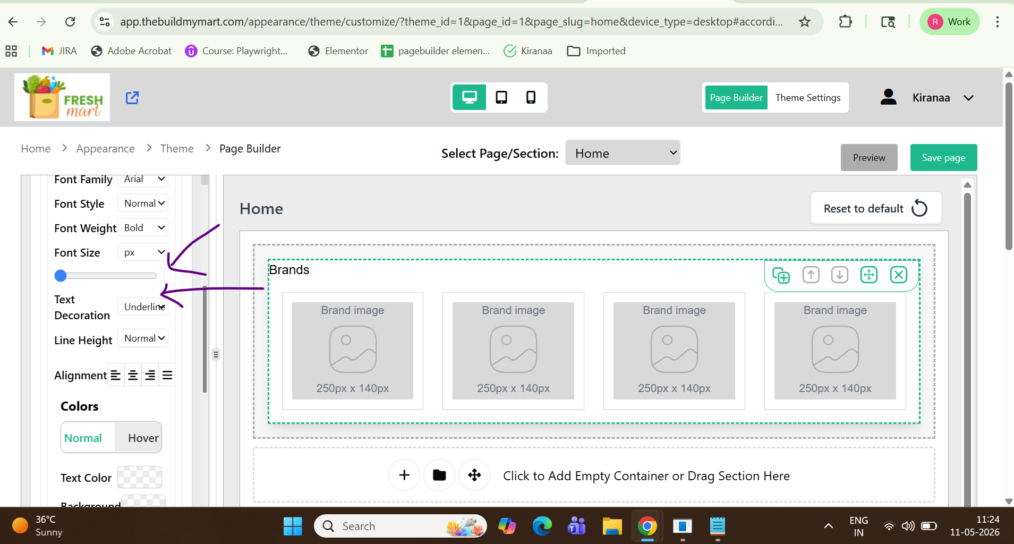Go to Theme breadcrumb
Viewport: 1014px width, 544px height.
point(177,149)
